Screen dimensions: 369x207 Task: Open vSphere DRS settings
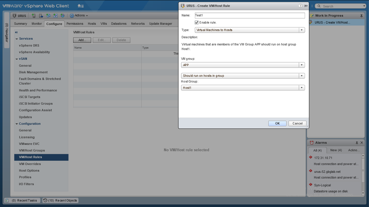coord(29,45)
